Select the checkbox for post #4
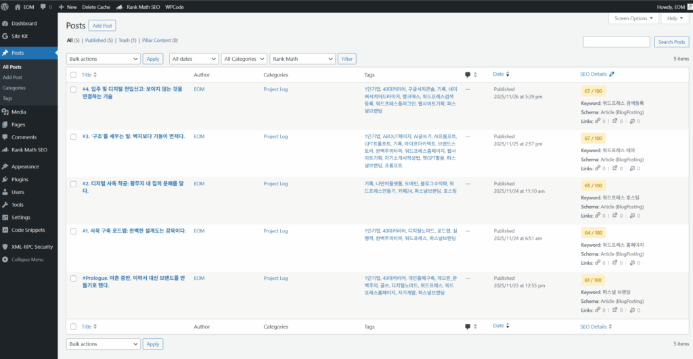 pos(74,89)
